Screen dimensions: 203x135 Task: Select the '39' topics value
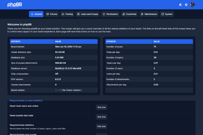[x=155, y=58]
